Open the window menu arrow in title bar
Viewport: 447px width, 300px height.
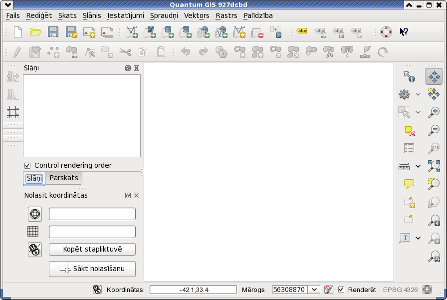[x=8, y=5]
